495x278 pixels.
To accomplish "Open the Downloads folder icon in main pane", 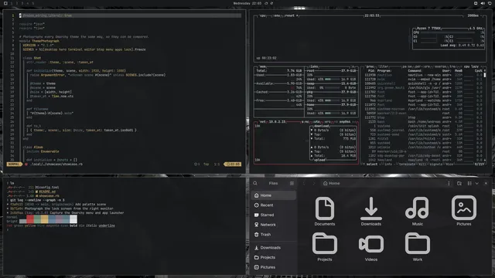I will [371, 212].
